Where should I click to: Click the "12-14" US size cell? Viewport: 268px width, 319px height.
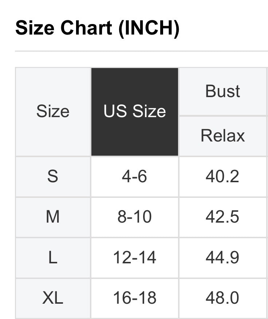135,258
